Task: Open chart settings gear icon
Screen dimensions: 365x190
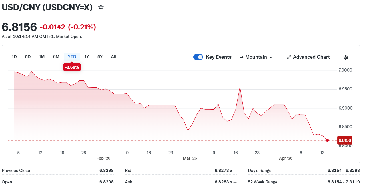Action: coord(346,57)
